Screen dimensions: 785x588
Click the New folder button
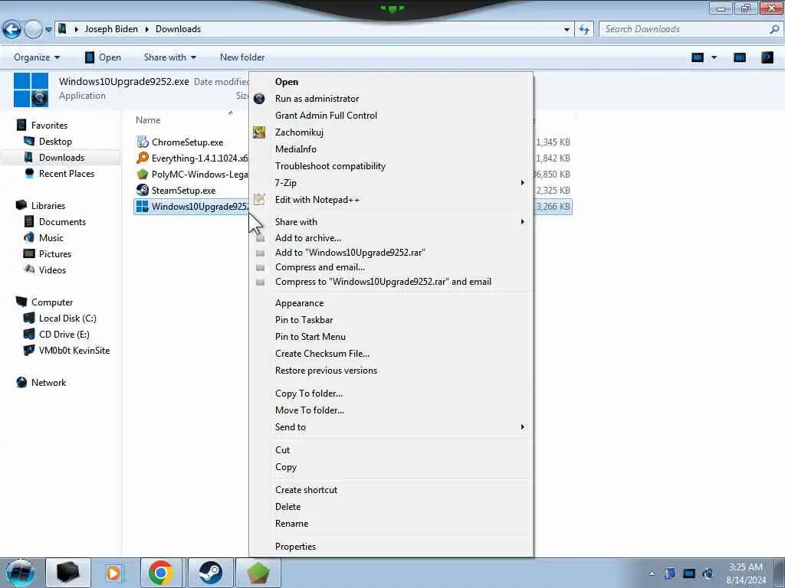pos(242,57)
